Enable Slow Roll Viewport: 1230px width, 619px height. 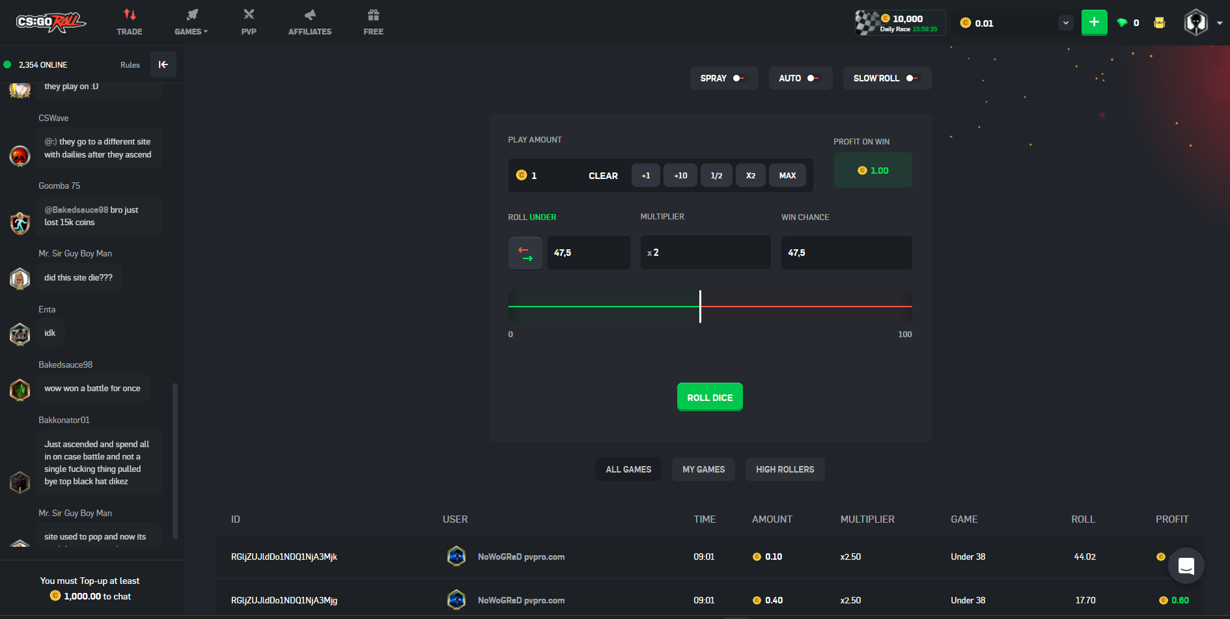[x=911, y=77]
